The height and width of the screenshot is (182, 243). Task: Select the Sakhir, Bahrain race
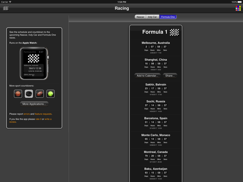click(156, 89)
